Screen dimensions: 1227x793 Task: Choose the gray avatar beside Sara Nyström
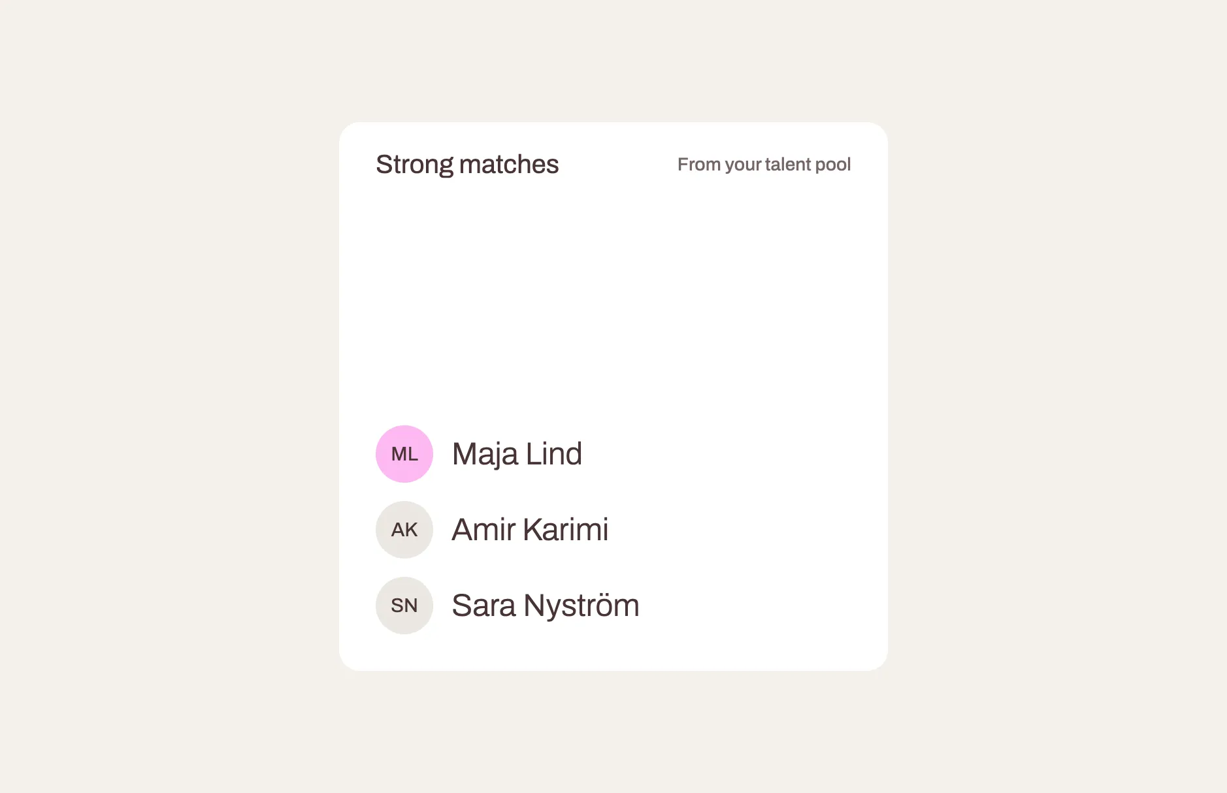(404, 606)
